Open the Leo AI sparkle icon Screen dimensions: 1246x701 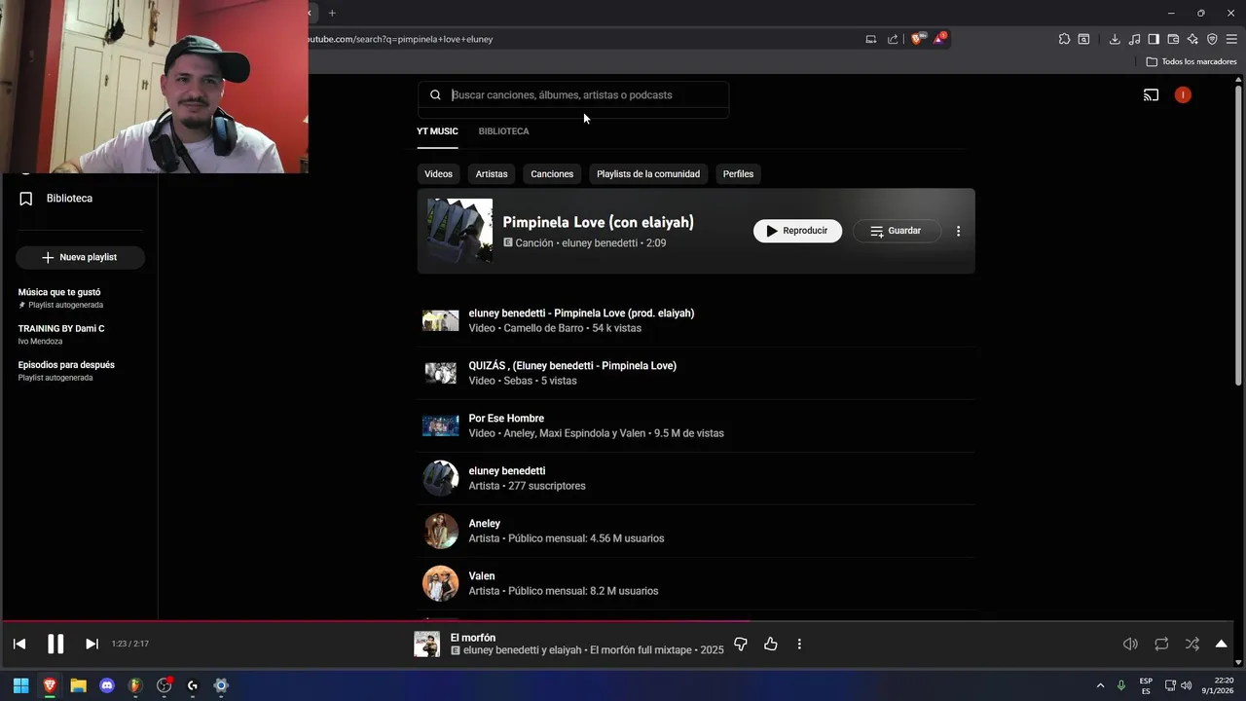point(1192,39)
